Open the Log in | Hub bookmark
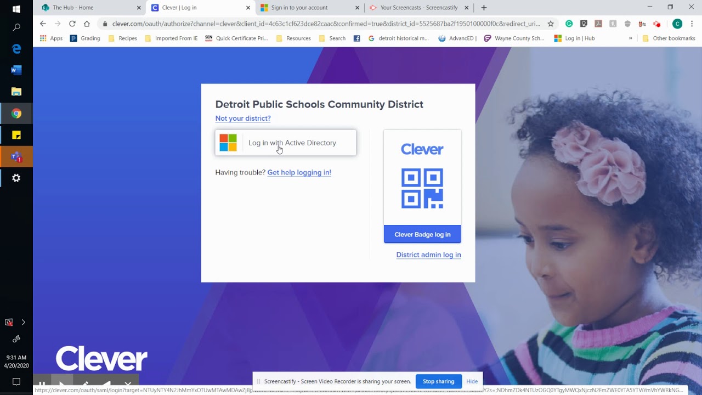Viewport: 702px width, 395px height. [x=574, y=38]
